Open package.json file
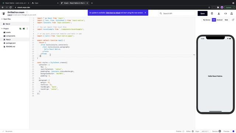Viewport: 236px width, 133px height. point(15,43)
